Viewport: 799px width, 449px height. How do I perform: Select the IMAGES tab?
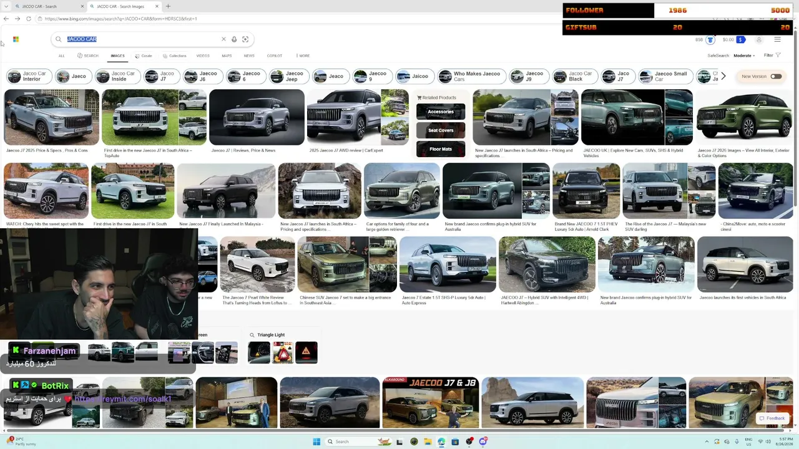[117, 56]
